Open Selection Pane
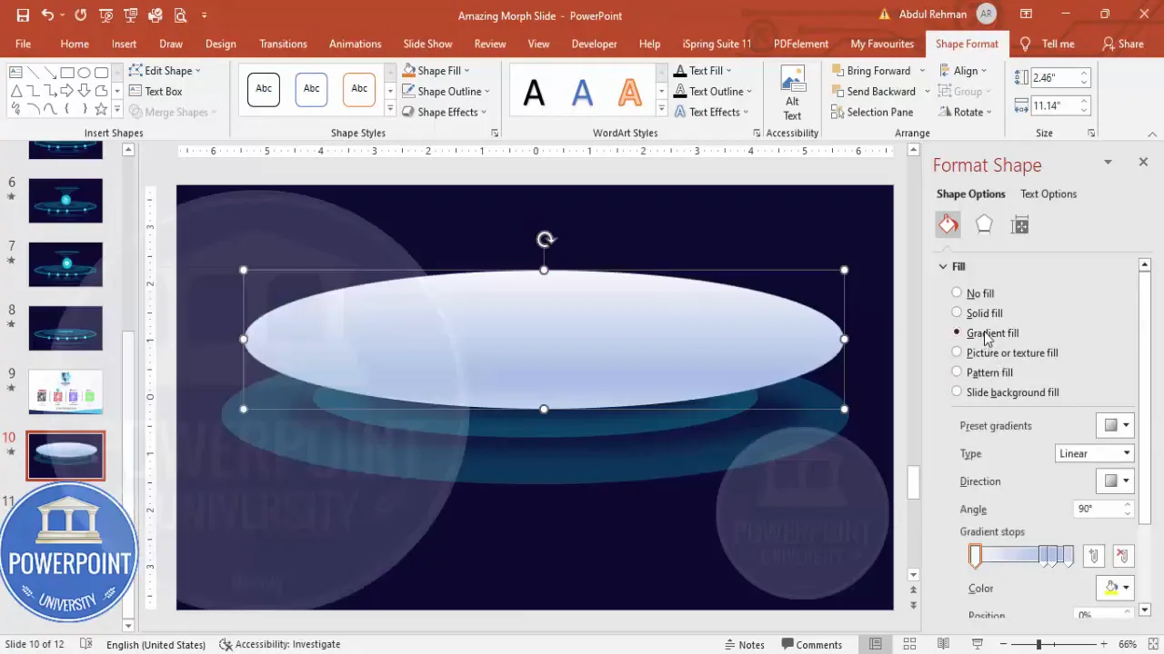The image size is (1164, 654). click(872, 112)
